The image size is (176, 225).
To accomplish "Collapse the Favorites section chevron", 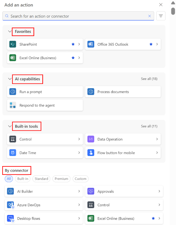I will pyautogui.click(x=10, y=31).
